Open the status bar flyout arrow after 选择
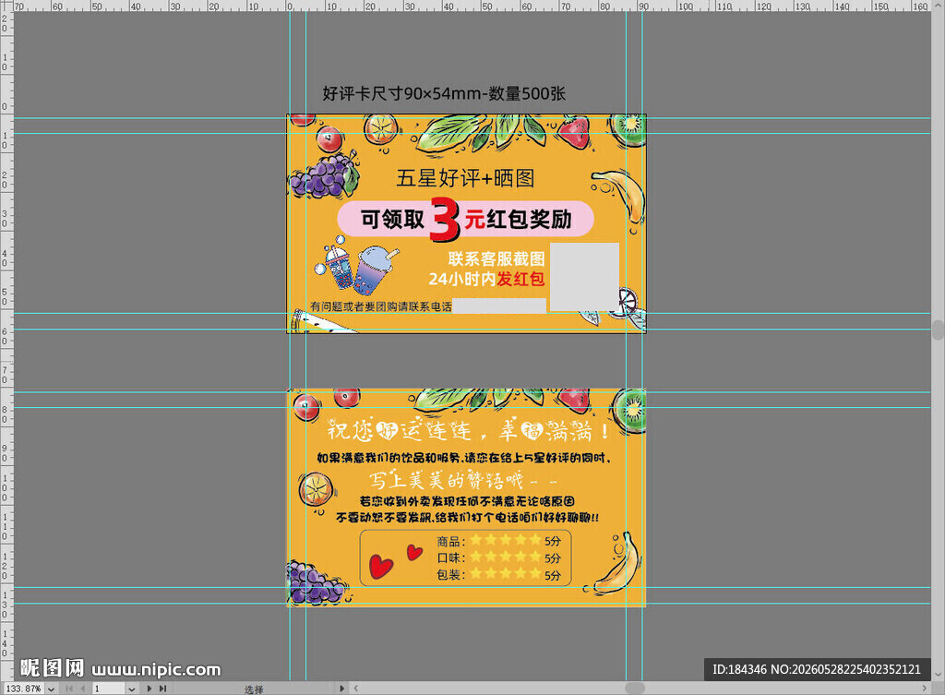 coord(341,689)
